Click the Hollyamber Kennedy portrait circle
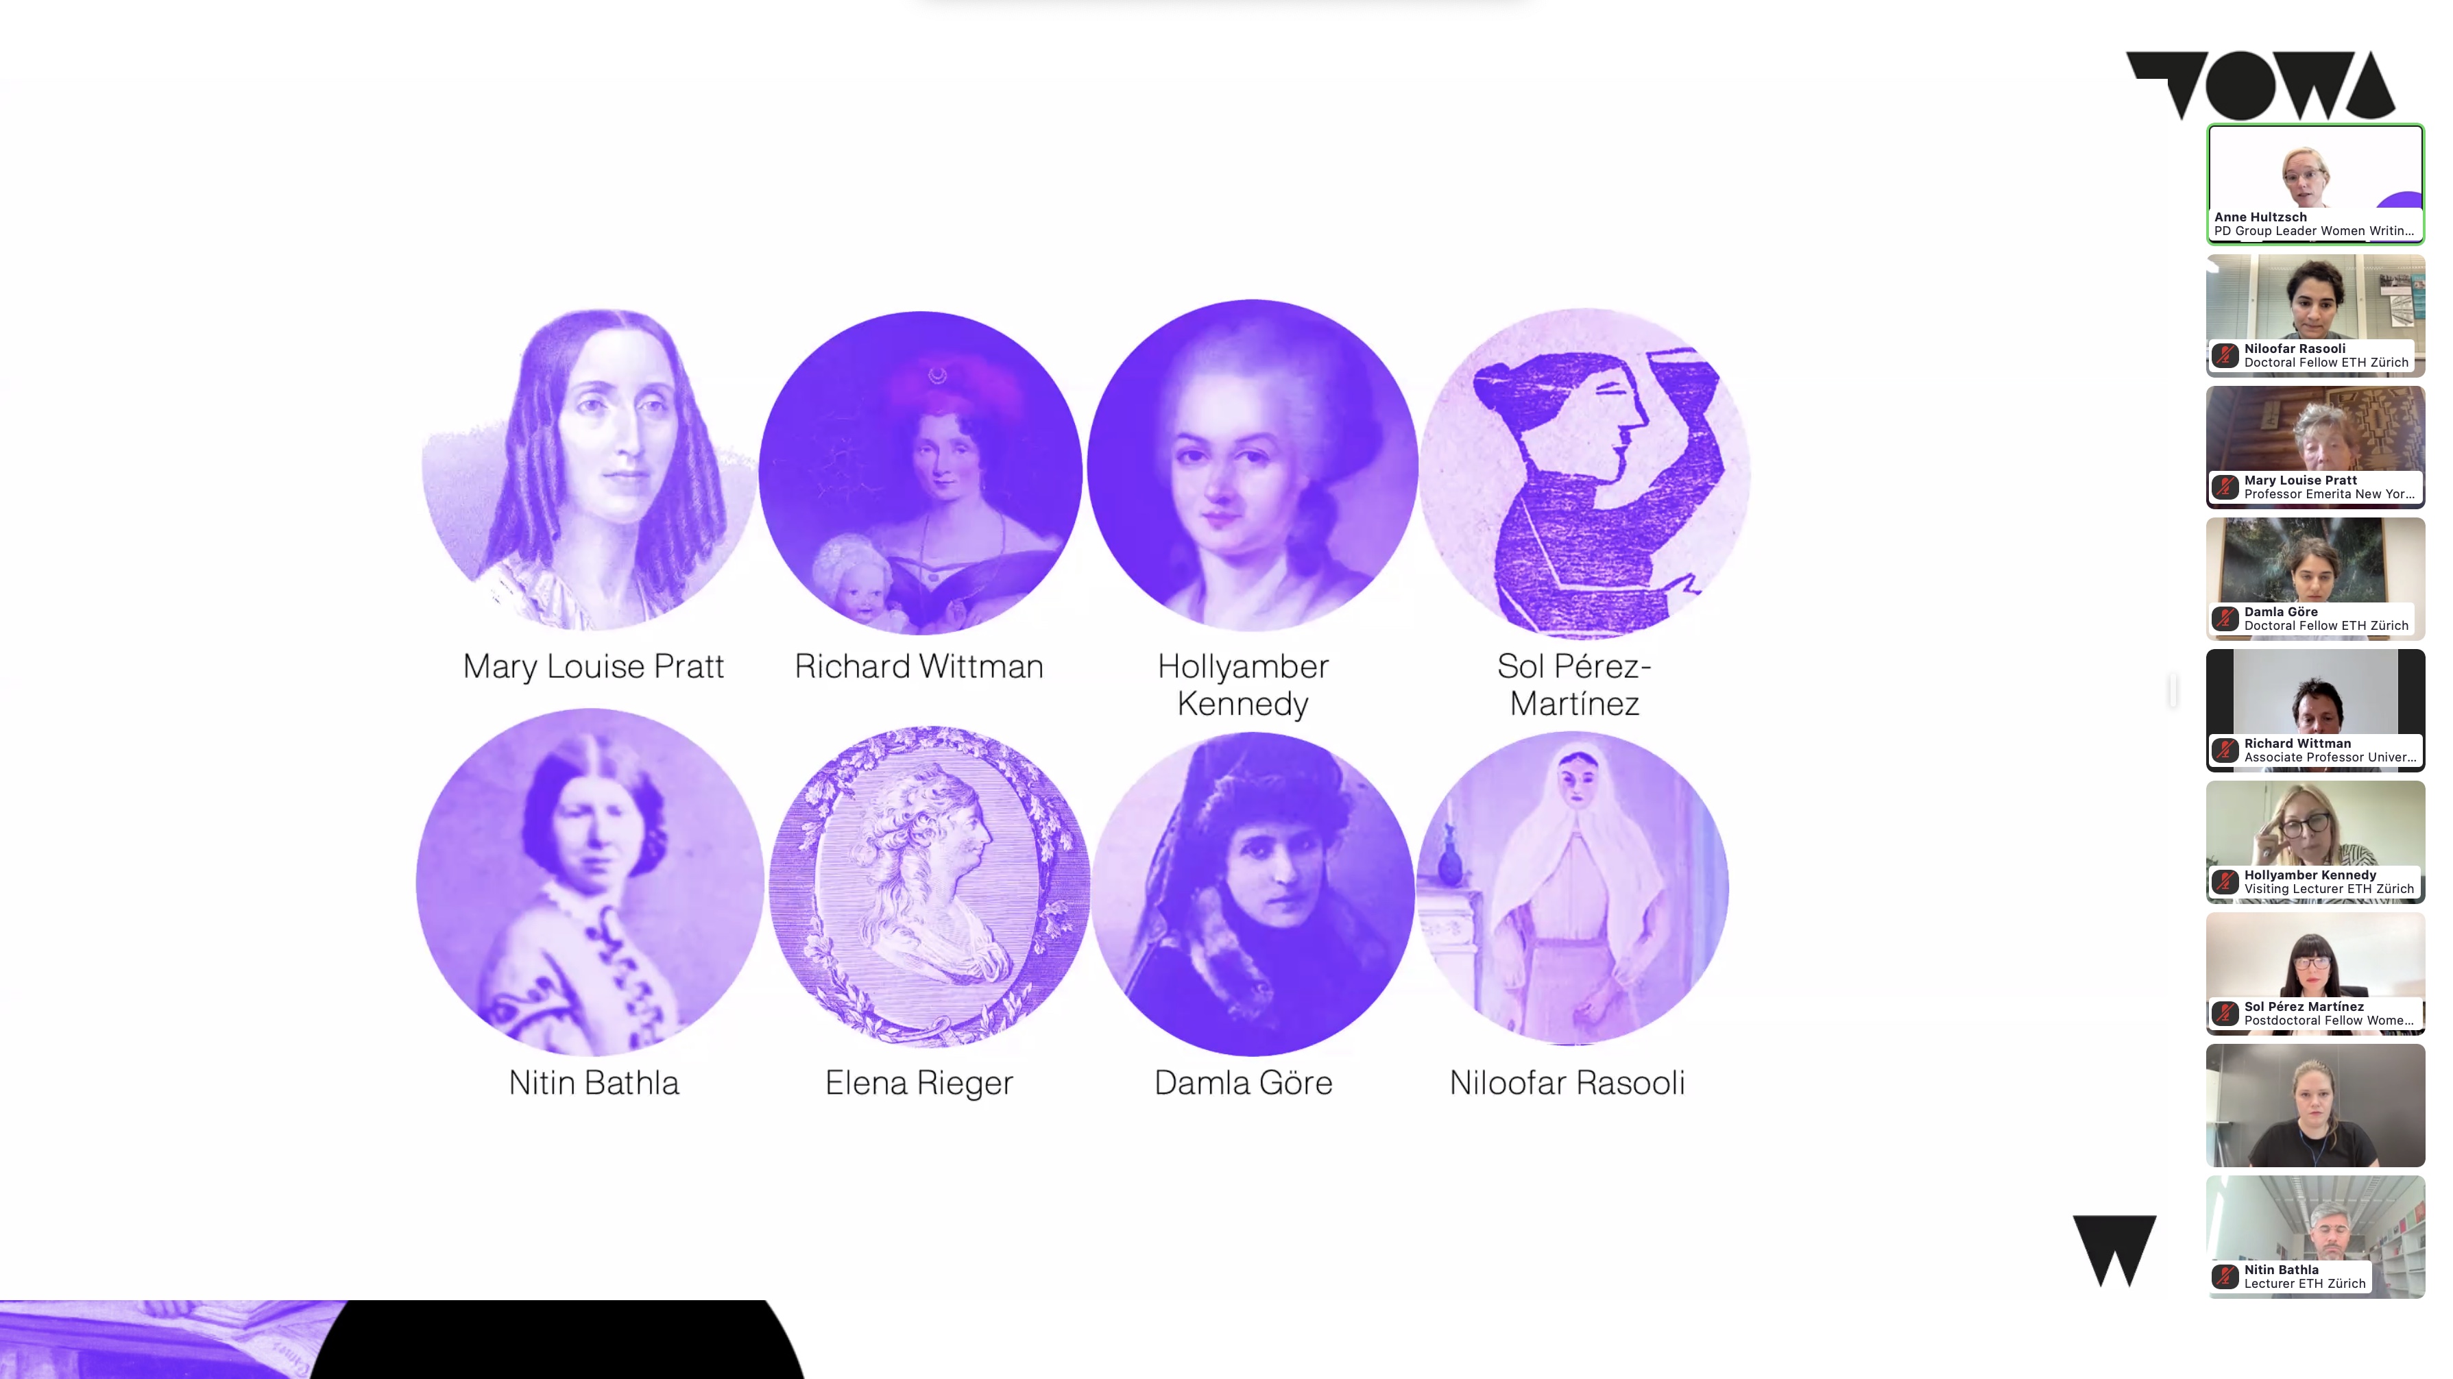 1253,465
